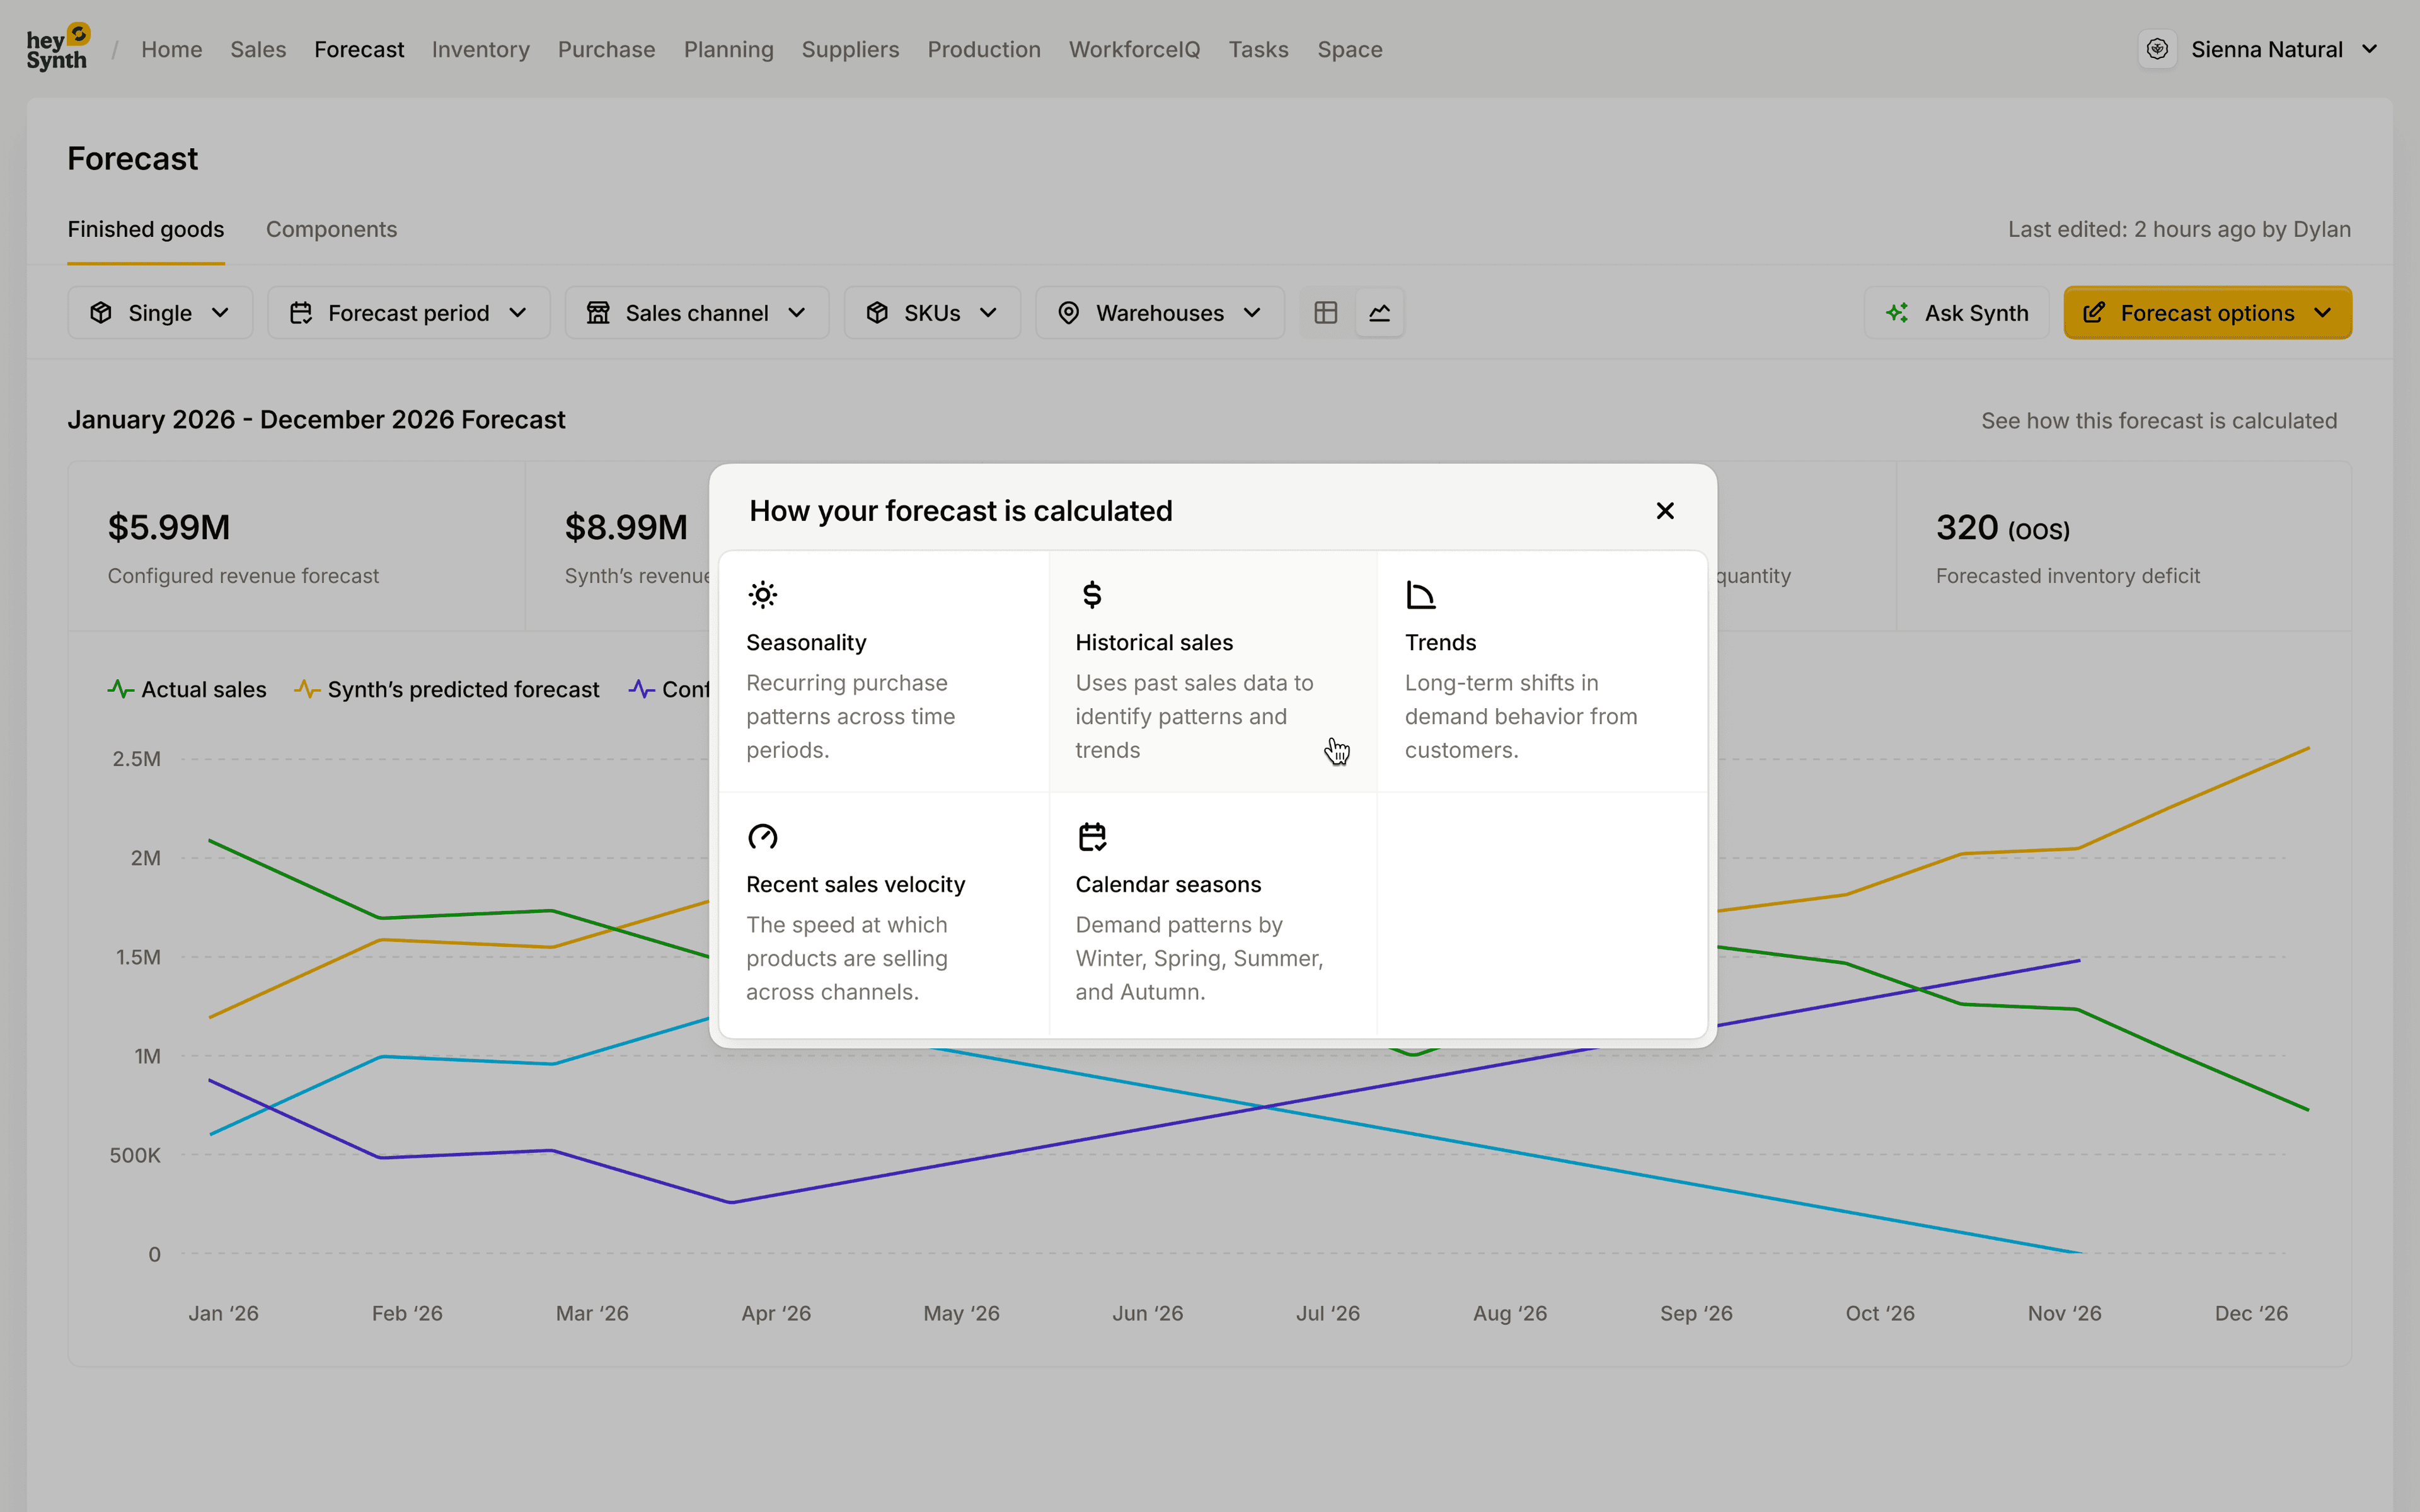Select the Historical sales card

click(1212, 672)
